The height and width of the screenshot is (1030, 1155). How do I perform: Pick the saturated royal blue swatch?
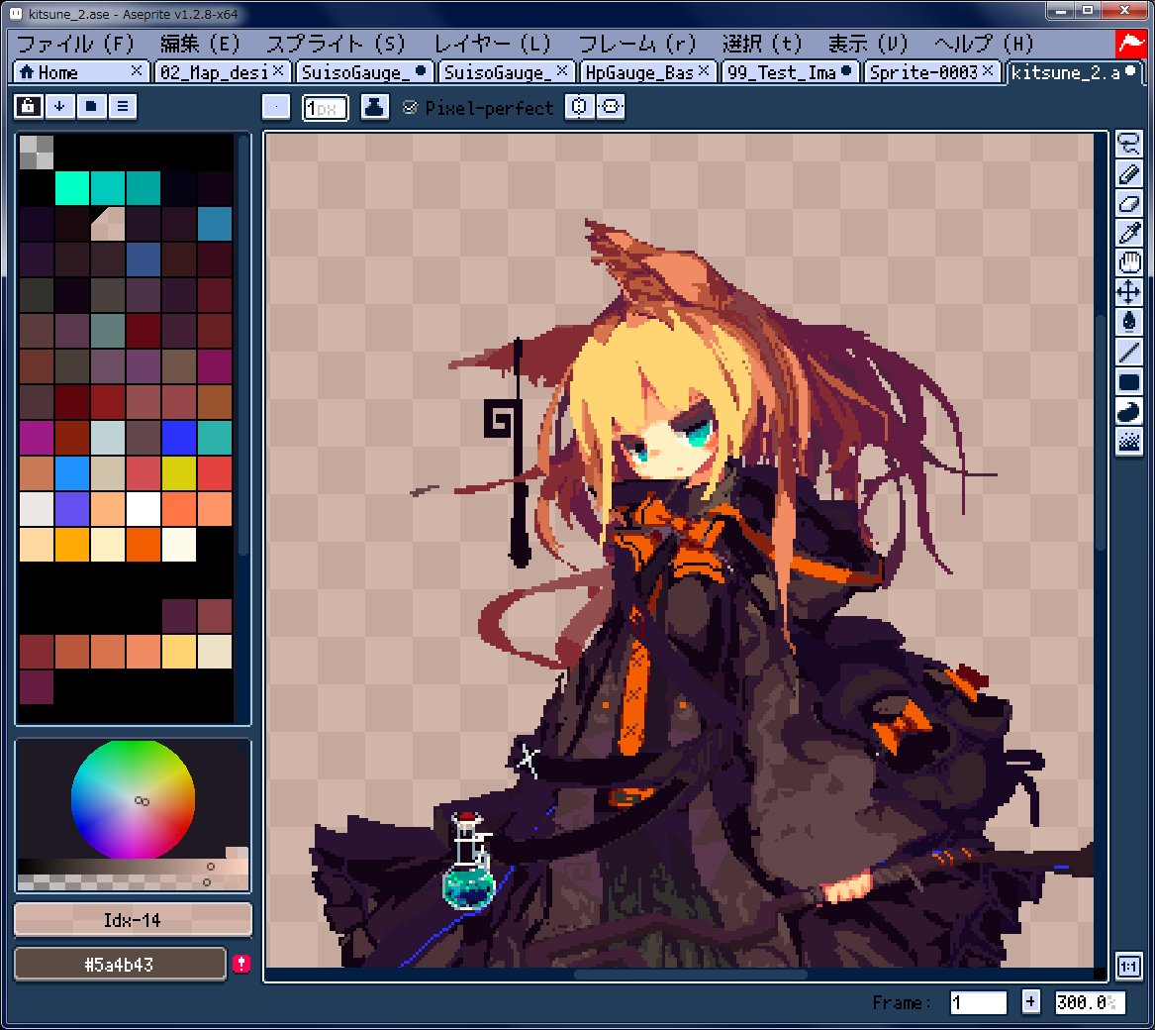click(x=179, y=437)
